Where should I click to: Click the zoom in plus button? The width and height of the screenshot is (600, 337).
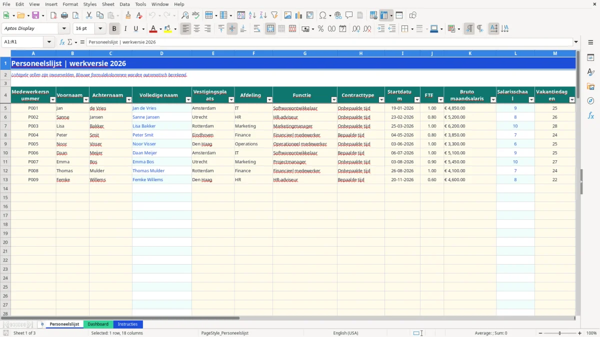click(579, 333)
